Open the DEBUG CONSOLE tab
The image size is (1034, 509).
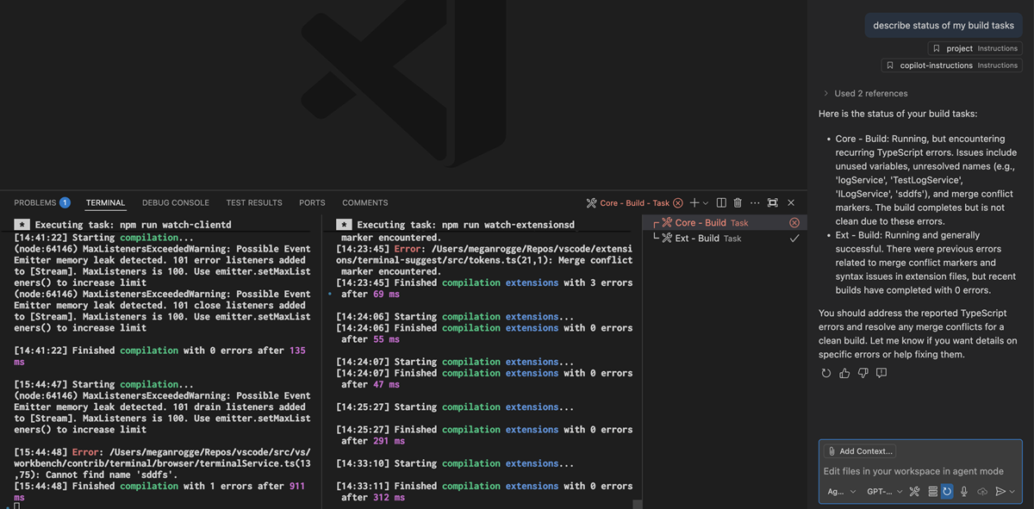(175, 202)
